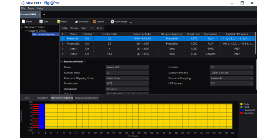Image resolution: width=277 pixels, height=138 pixels.
Task: Open Quick Setups gear icon
Action: coord(112,22)
